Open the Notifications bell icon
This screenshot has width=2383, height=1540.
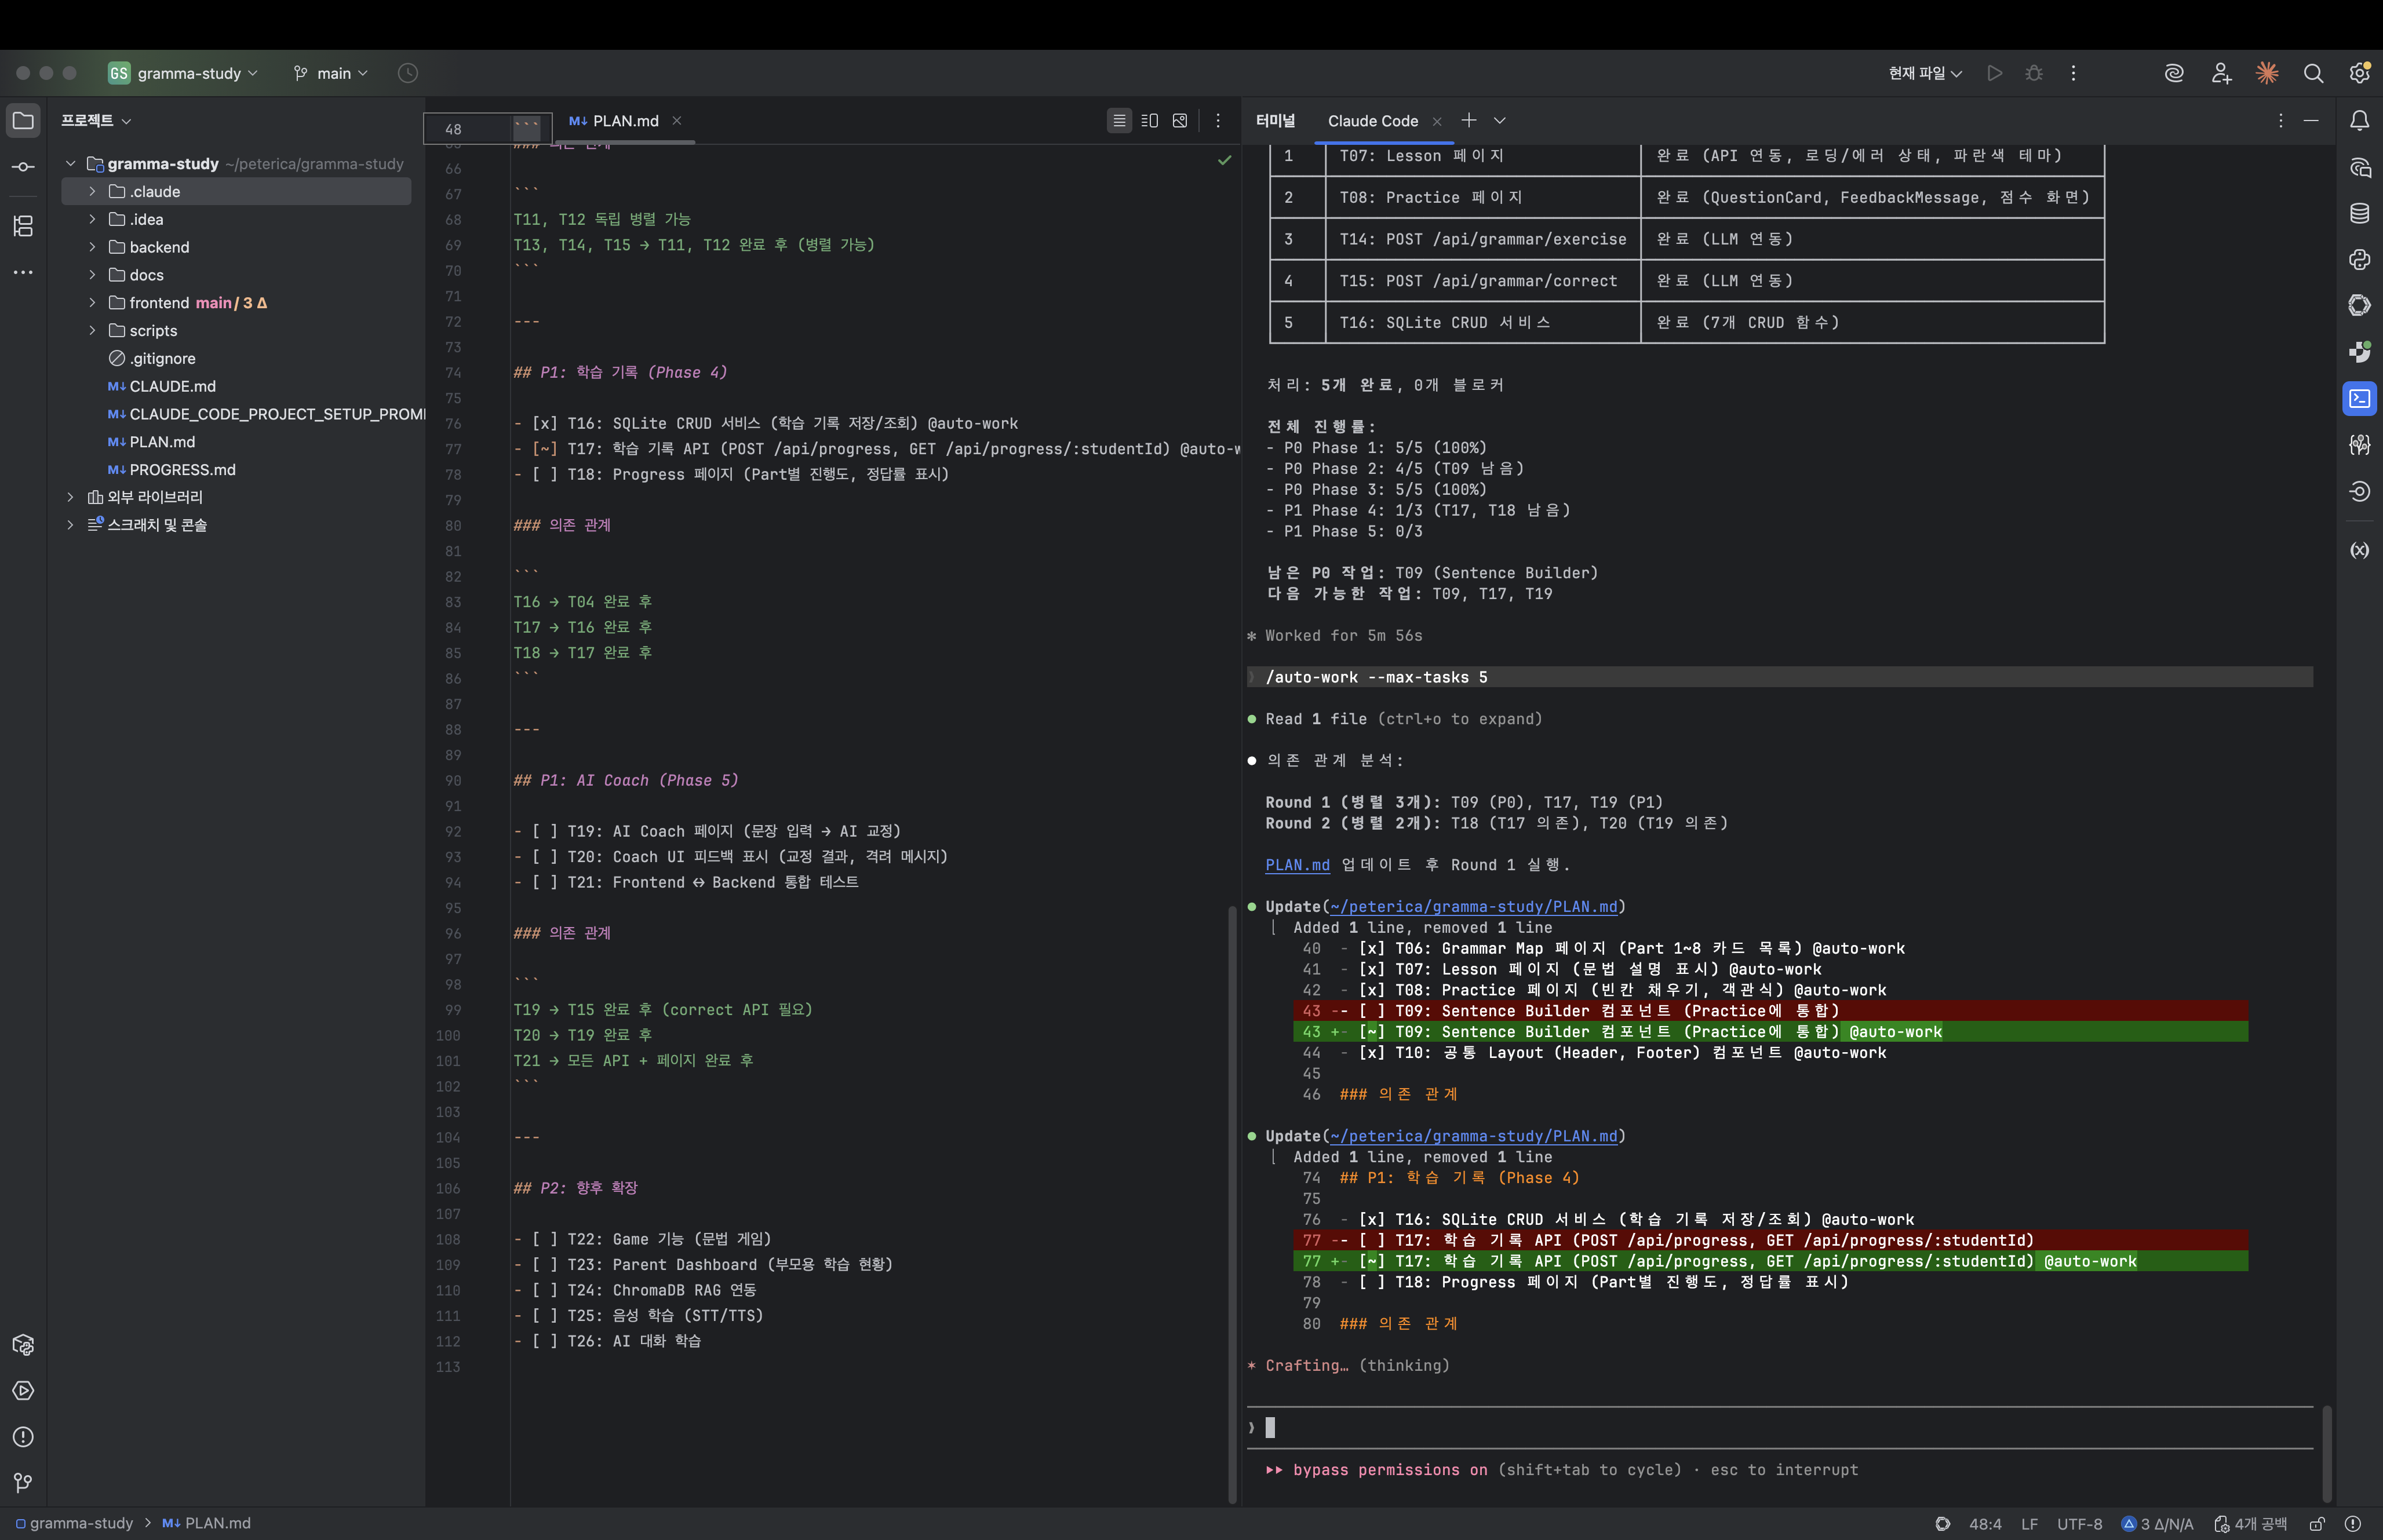(2359, 121)
